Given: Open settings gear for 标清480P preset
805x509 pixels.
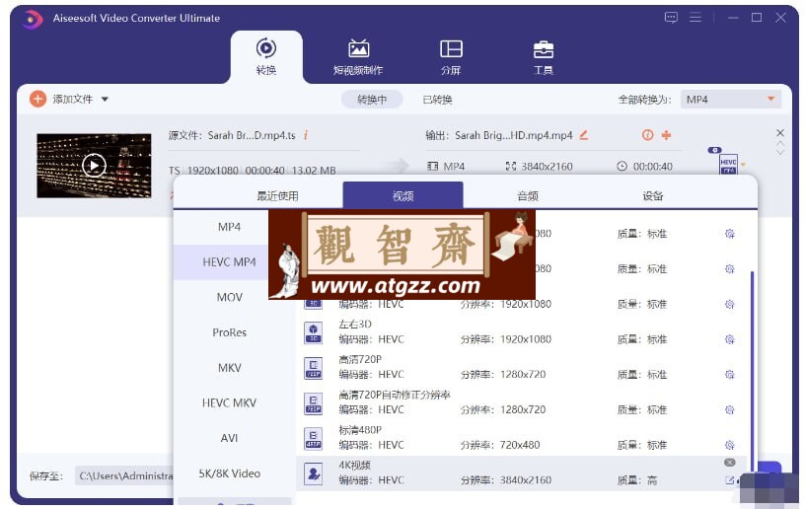Looking at the screenshot, I should tap(730, 445).
